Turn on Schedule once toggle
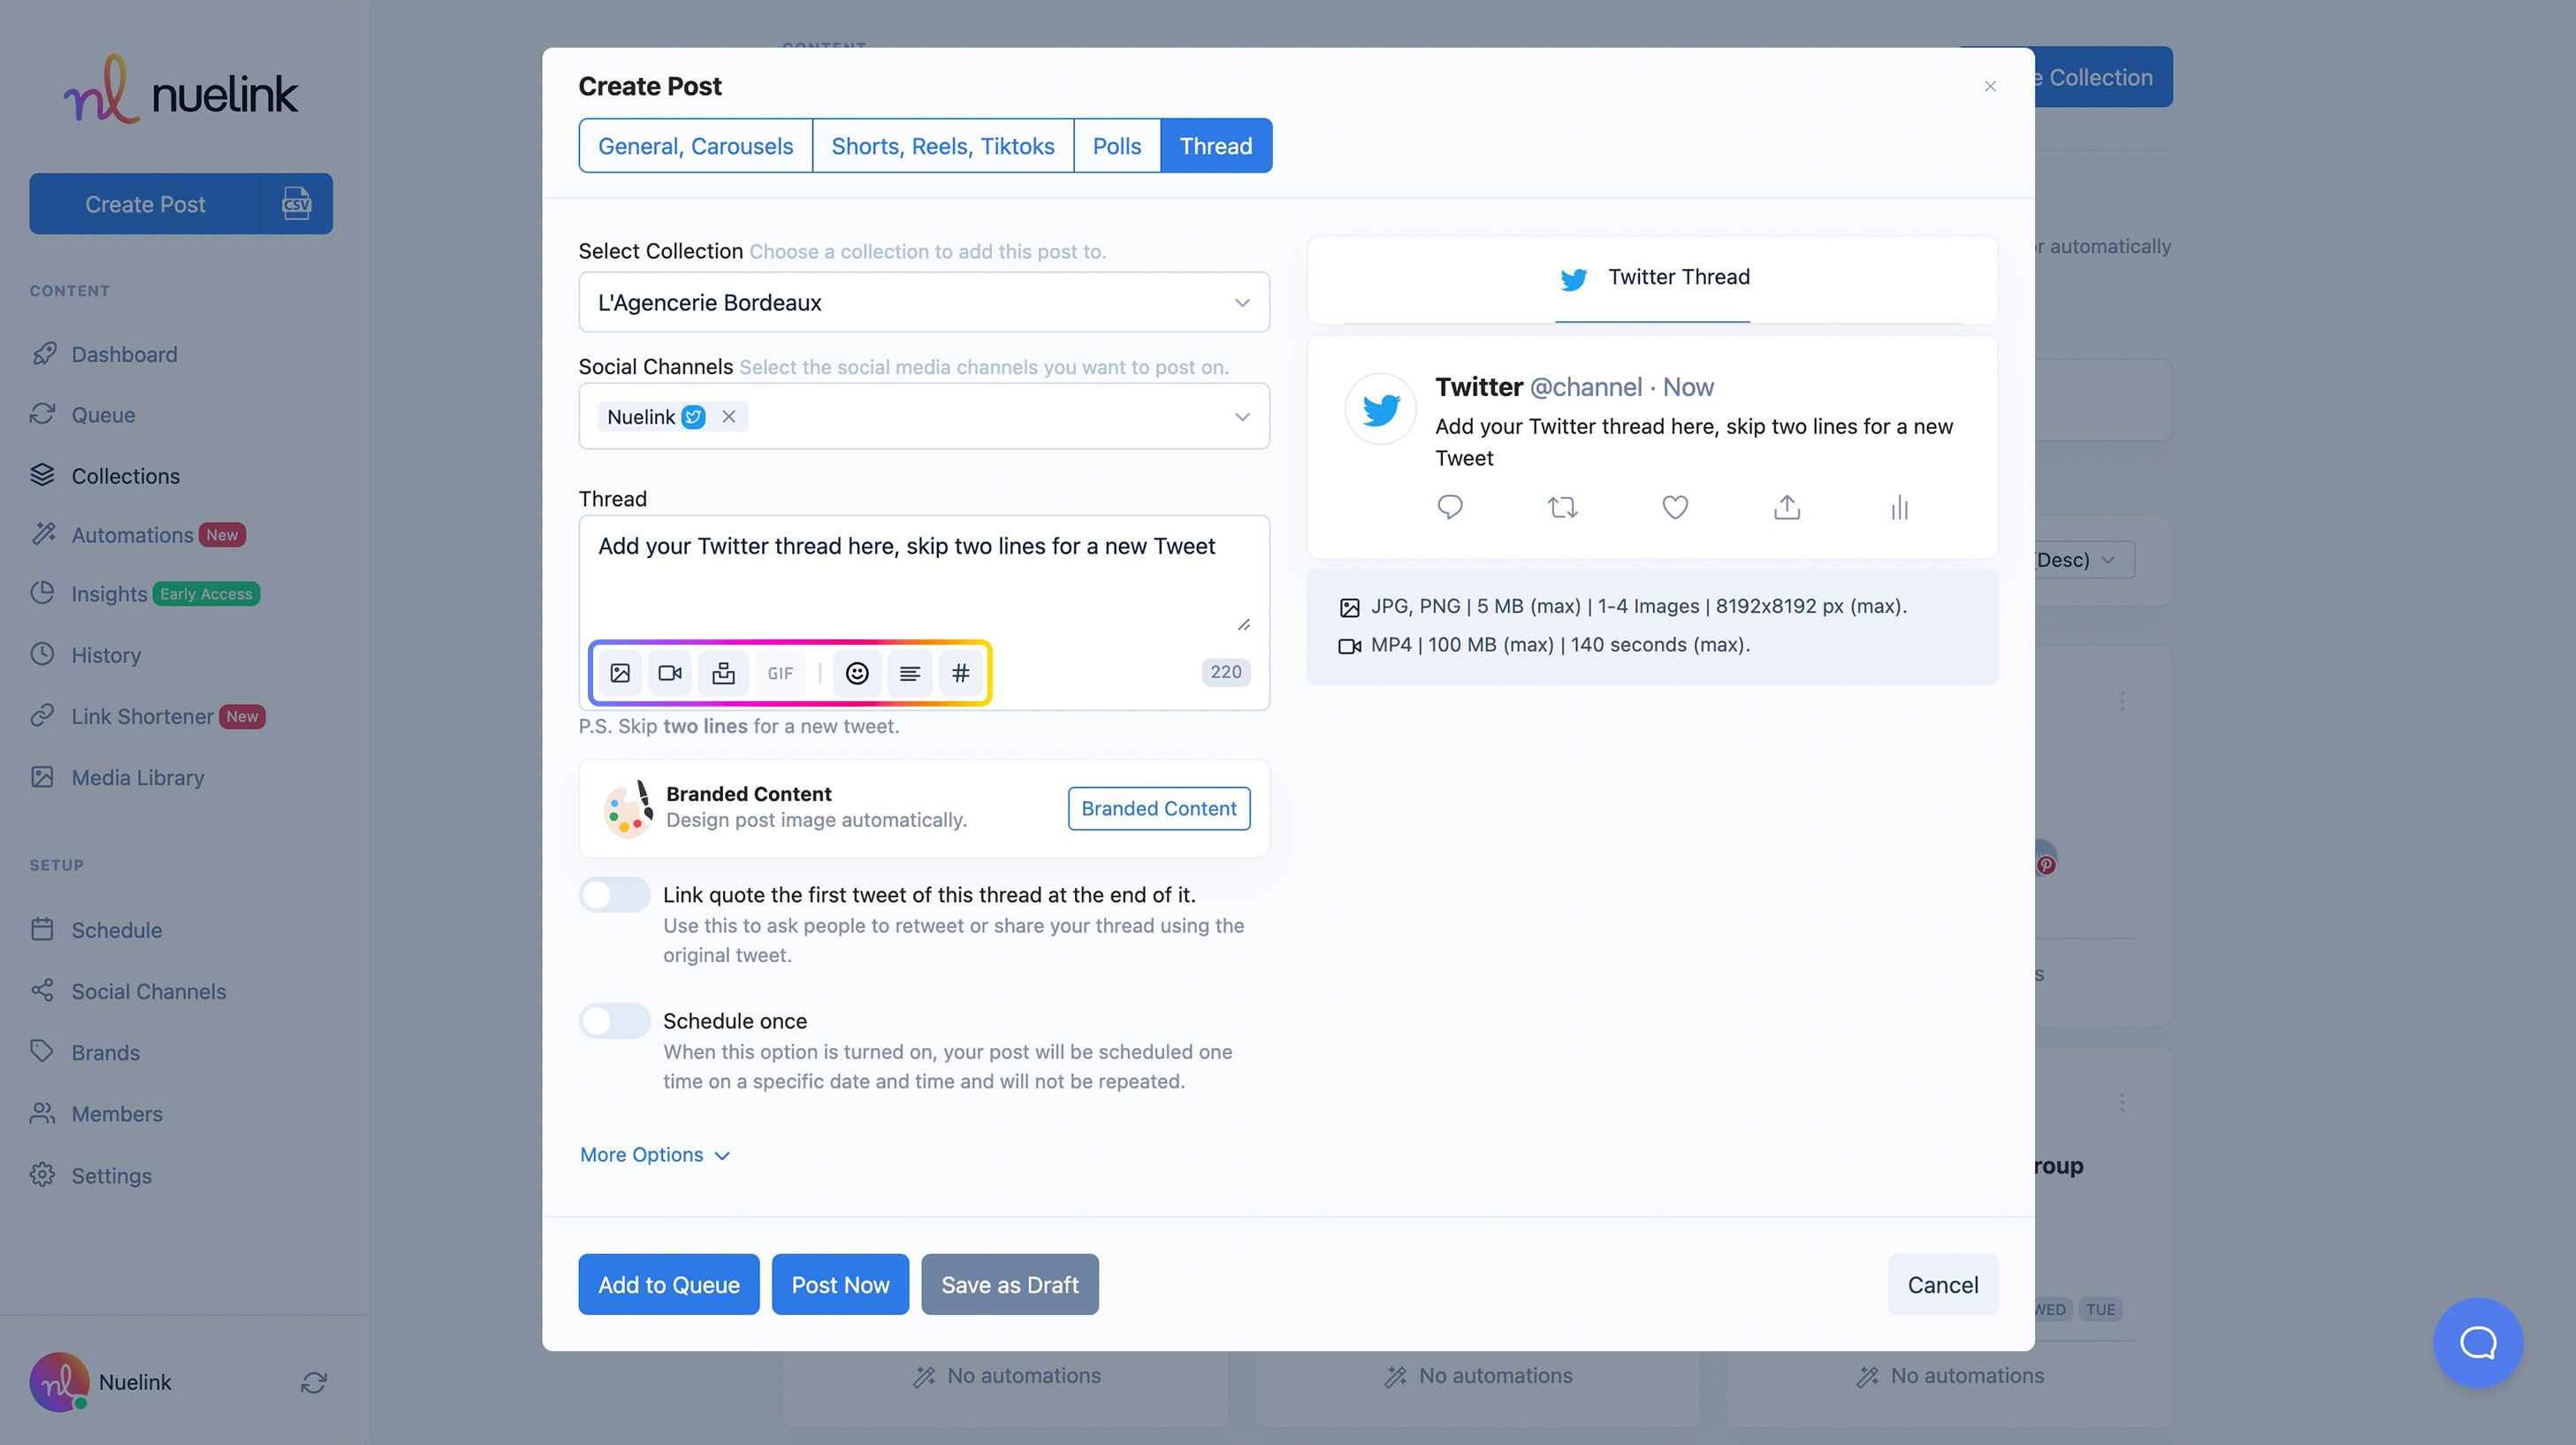 (614, 1021)
